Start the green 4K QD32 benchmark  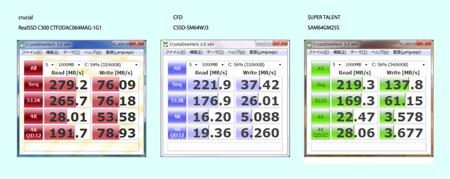[320, 133]
